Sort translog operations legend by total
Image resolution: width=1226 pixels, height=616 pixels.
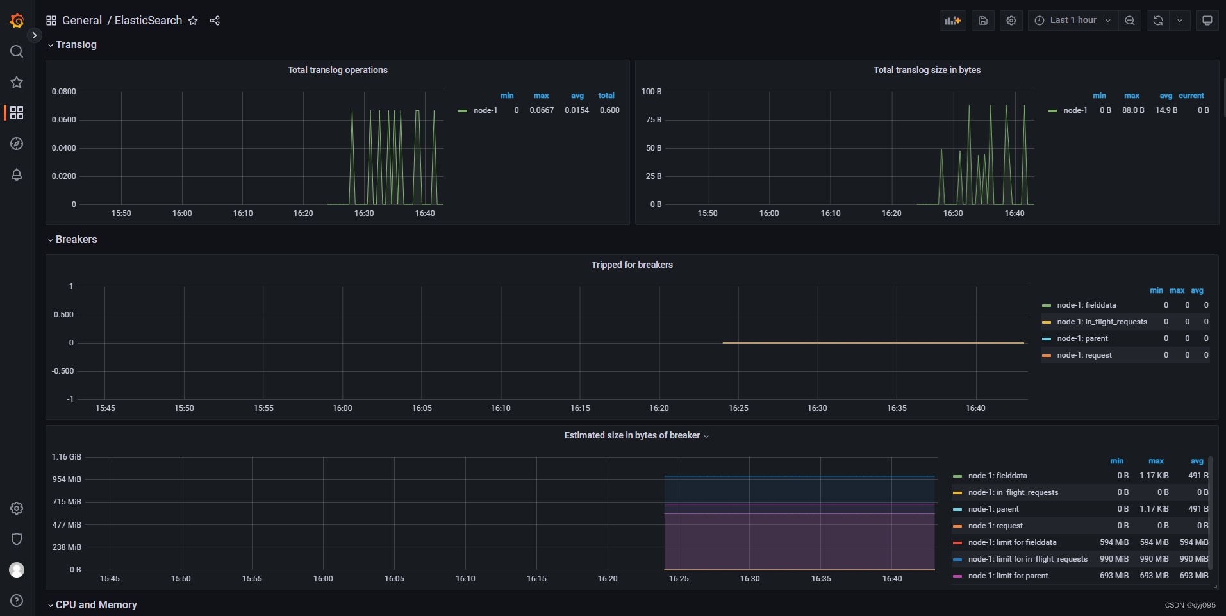point(606,96)
